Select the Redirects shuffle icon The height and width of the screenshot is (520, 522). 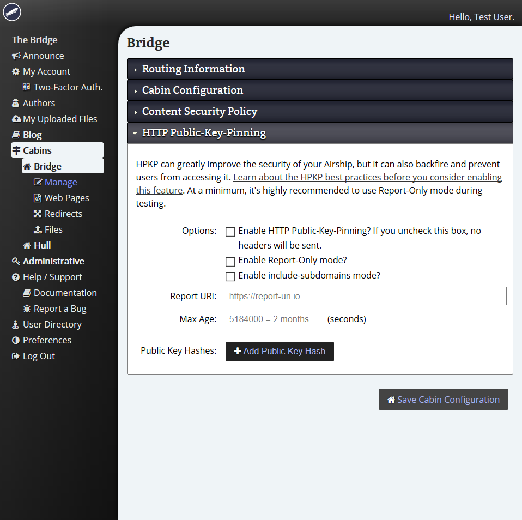(x=37, y=214)
